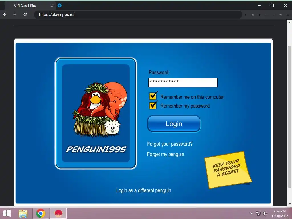Click the red penguin app taskbar icon
This screenshot has height=219, width=292.
coord(58,213)
